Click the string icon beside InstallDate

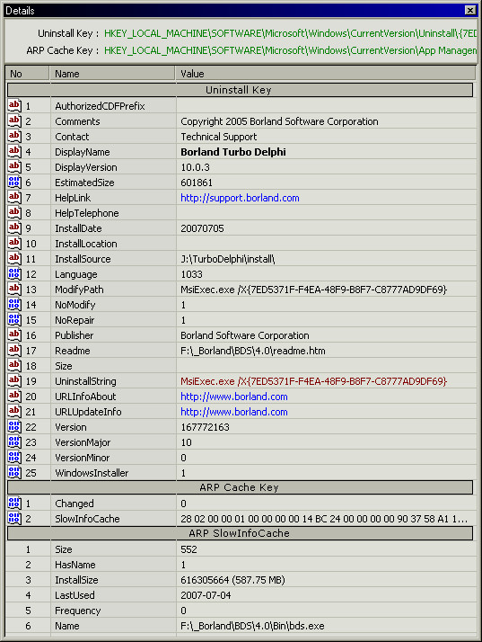click(x=14, y=227)
